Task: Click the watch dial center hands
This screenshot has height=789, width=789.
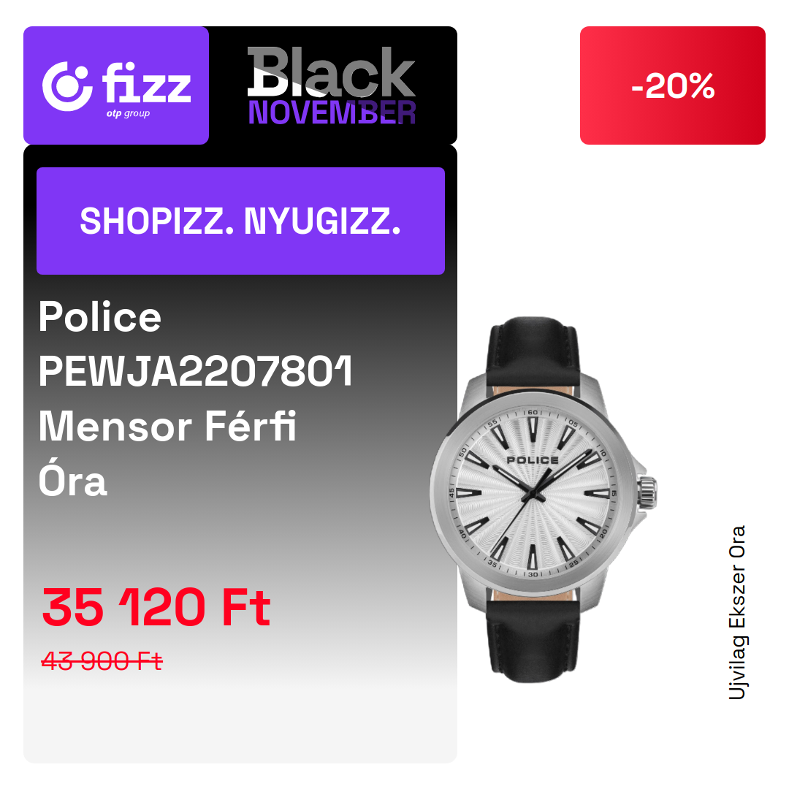Action: click(532, 495)
